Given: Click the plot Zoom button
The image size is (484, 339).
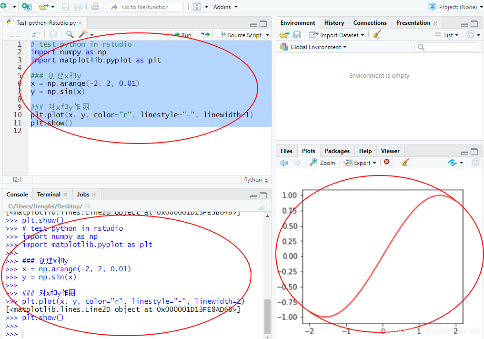Looking at the screenshot, I should [323, 163].
